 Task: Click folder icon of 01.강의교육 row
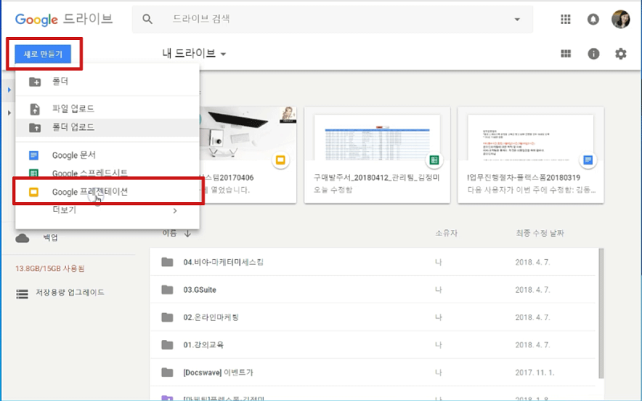167,345
